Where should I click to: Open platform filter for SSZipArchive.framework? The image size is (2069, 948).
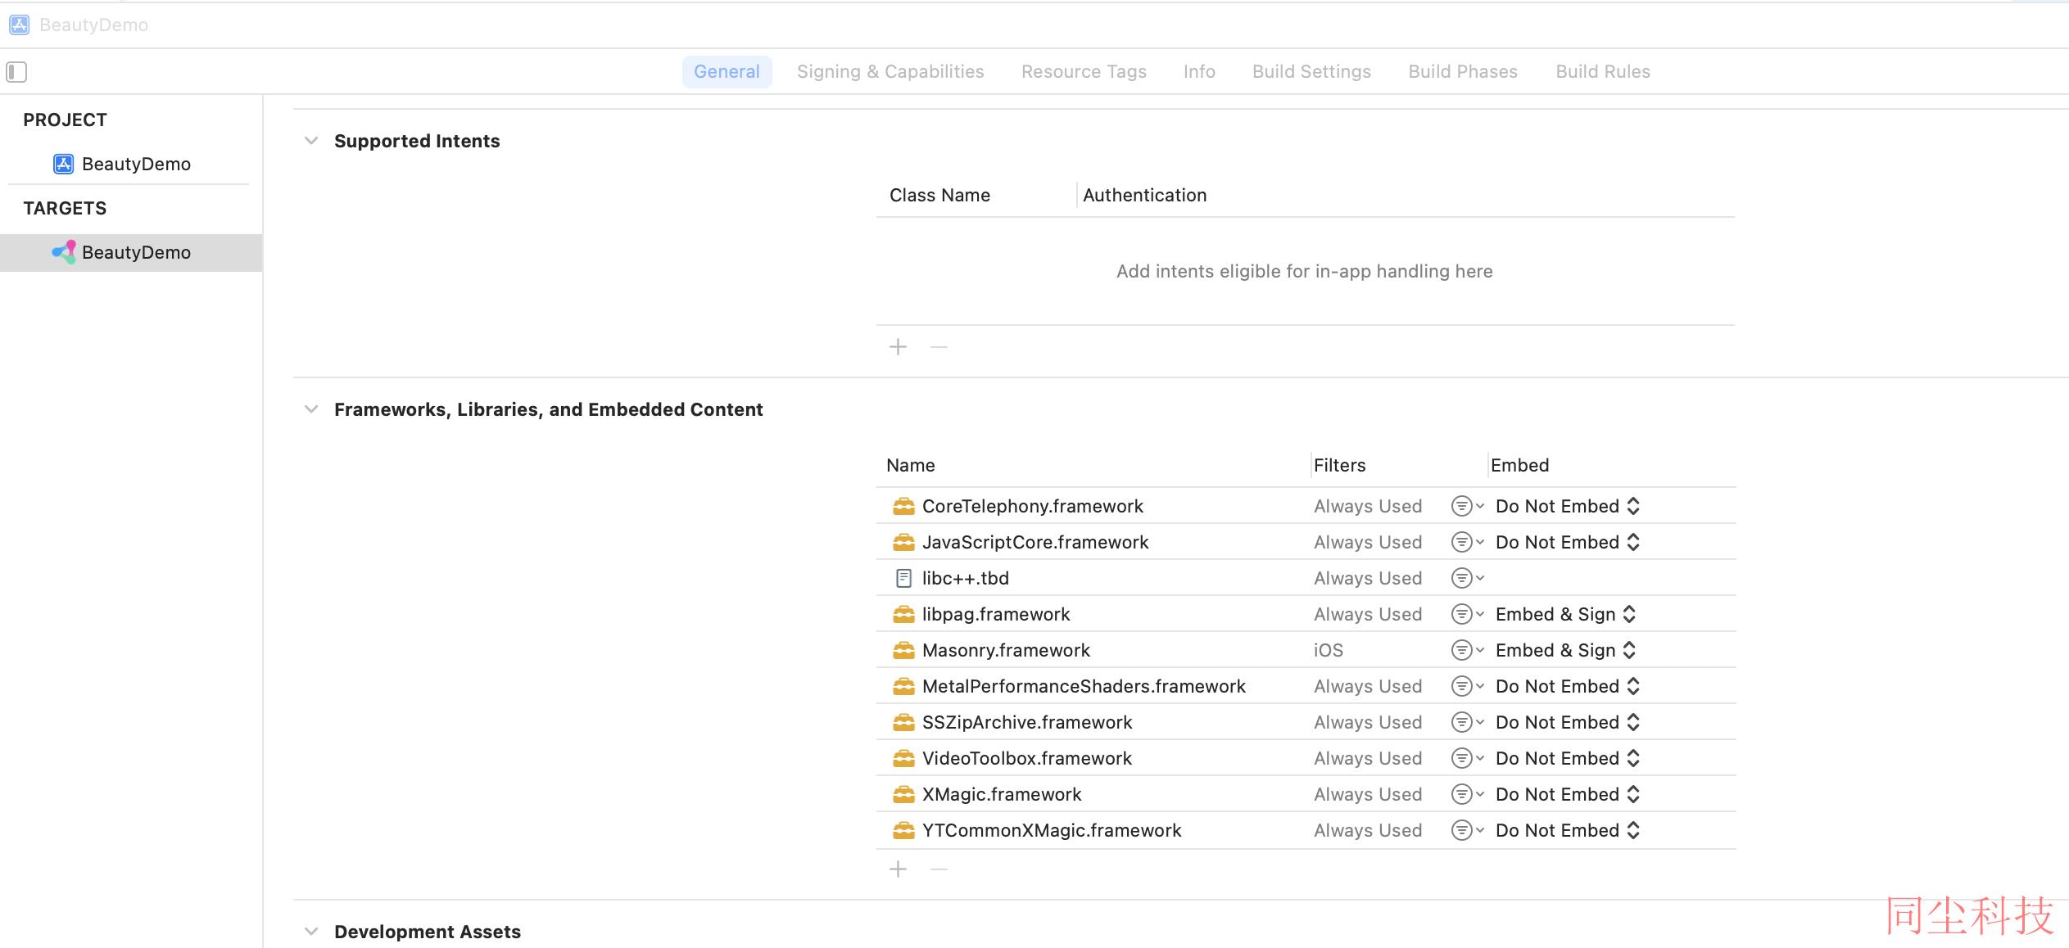(x=1467, y=722)
